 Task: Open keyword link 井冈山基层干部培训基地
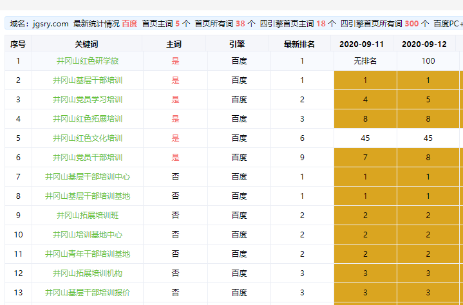pos(88,196)
